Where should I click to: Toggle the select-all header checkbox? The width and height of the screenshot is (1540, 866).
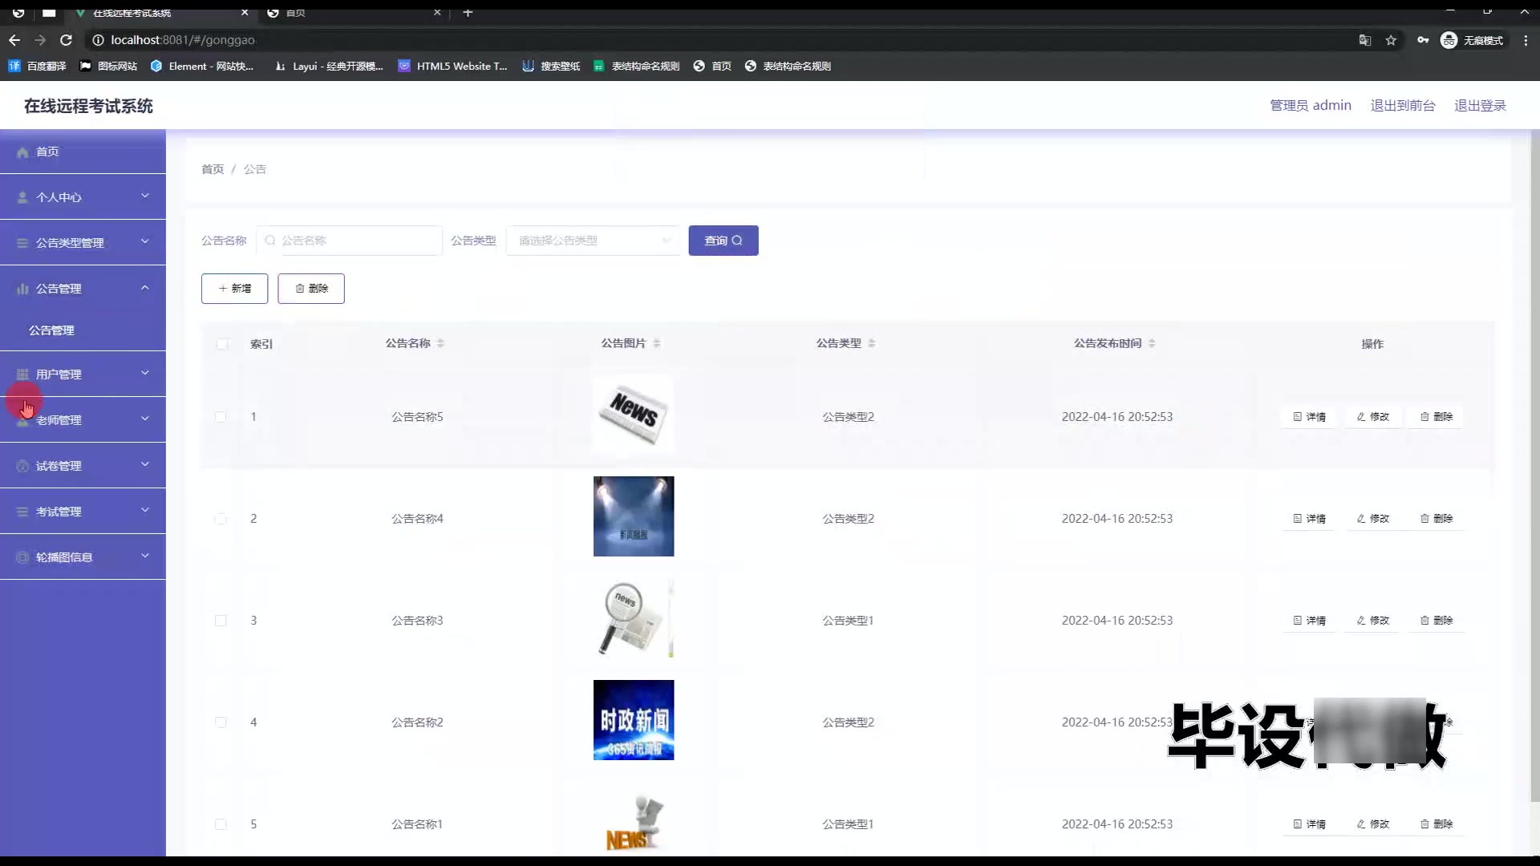pyautogui.click(x=222, y=344)
